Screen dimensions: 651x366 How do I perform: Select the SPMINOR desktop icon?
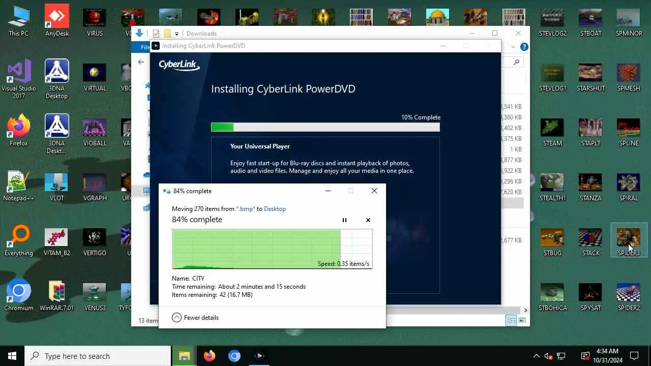(629, 21)
